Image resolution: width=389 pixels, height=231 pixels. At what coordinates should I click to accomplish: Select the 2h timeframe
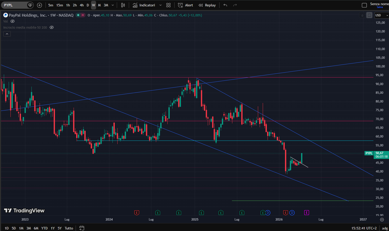(75, 5)
